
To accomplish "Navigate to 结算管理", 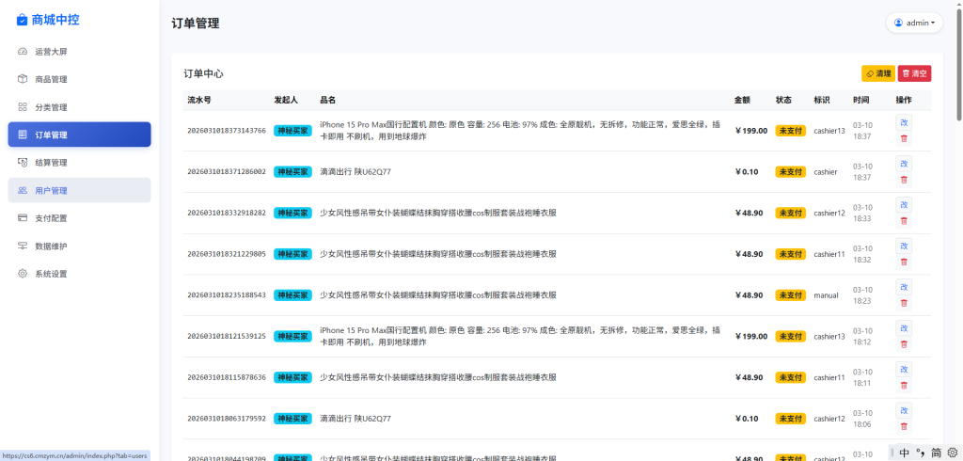I will coord(79,163).
